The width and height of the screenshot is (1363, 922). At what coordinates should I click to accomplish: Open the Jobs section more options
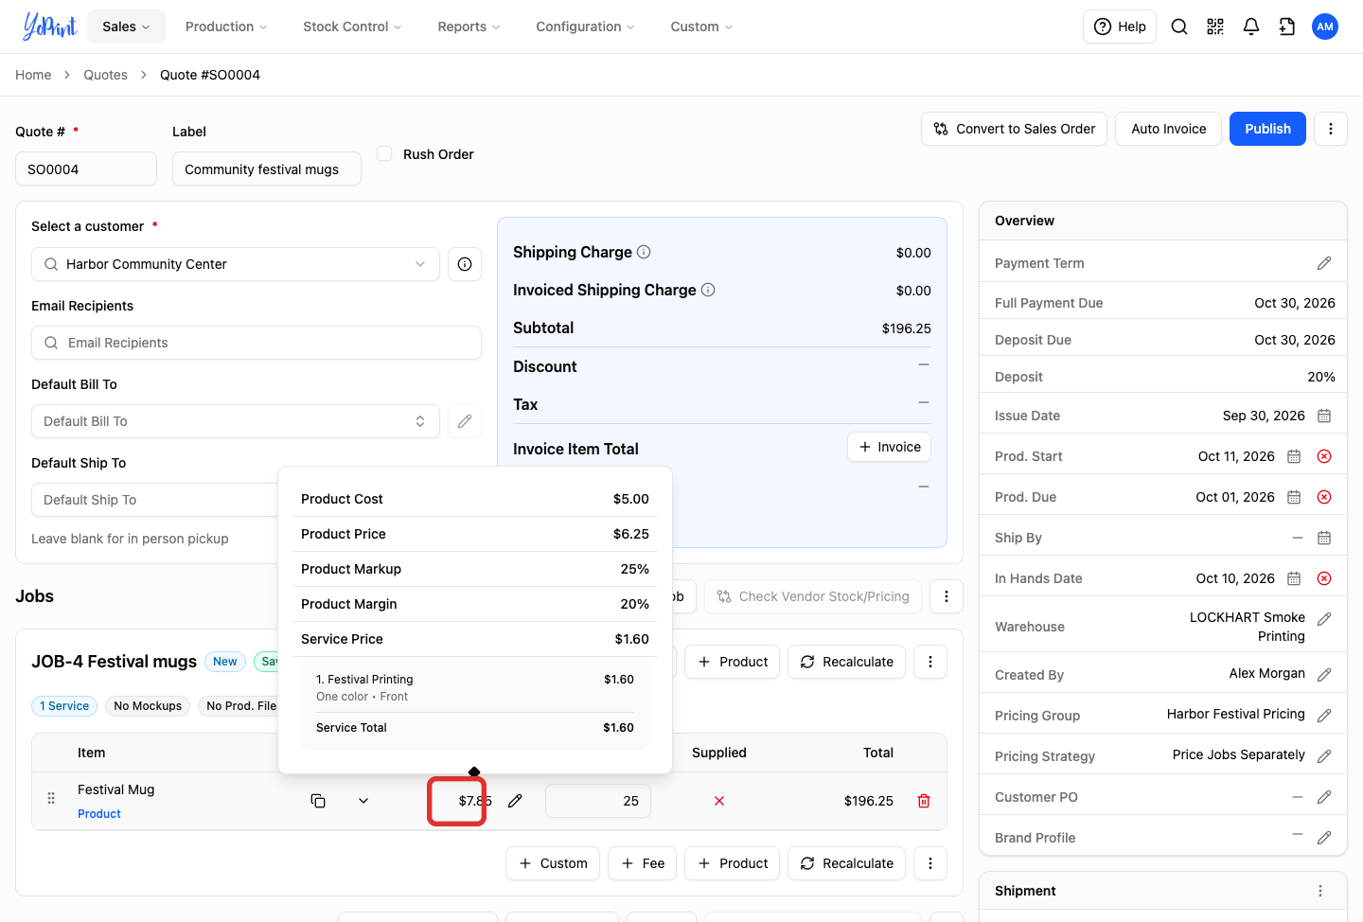(947, 596)
